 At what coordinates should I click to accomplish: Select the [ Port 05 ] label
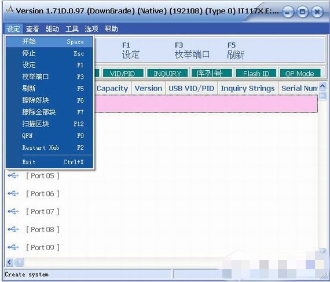(x=43, y=176)
